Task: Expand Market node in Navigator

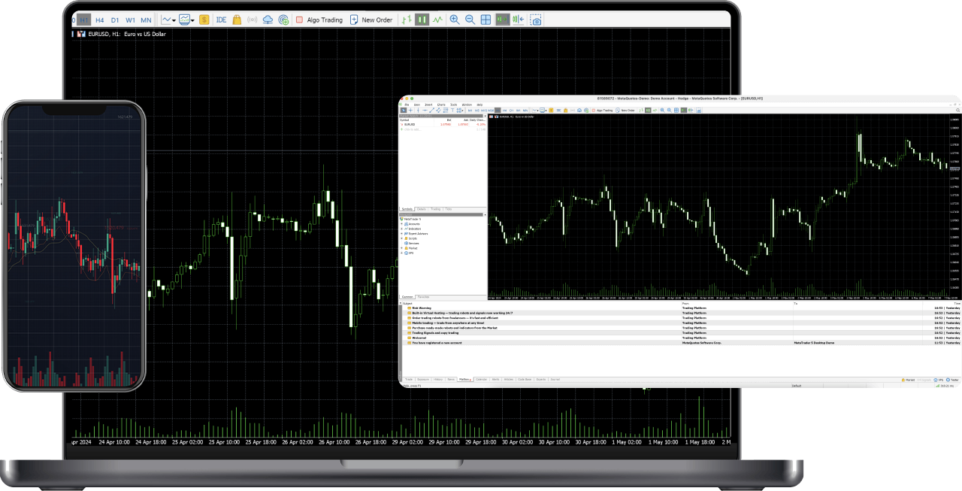Action: [402, 248]
